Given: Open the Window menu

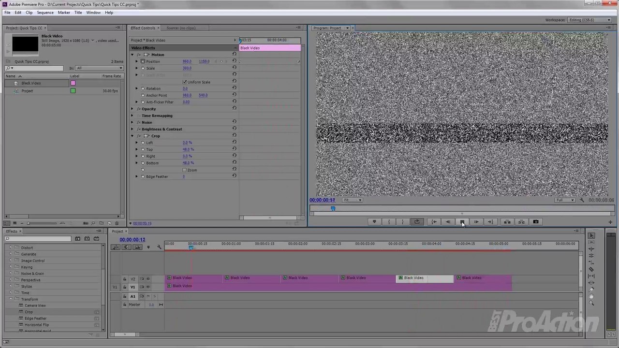Looking at the screenshot, I should 93,13.
